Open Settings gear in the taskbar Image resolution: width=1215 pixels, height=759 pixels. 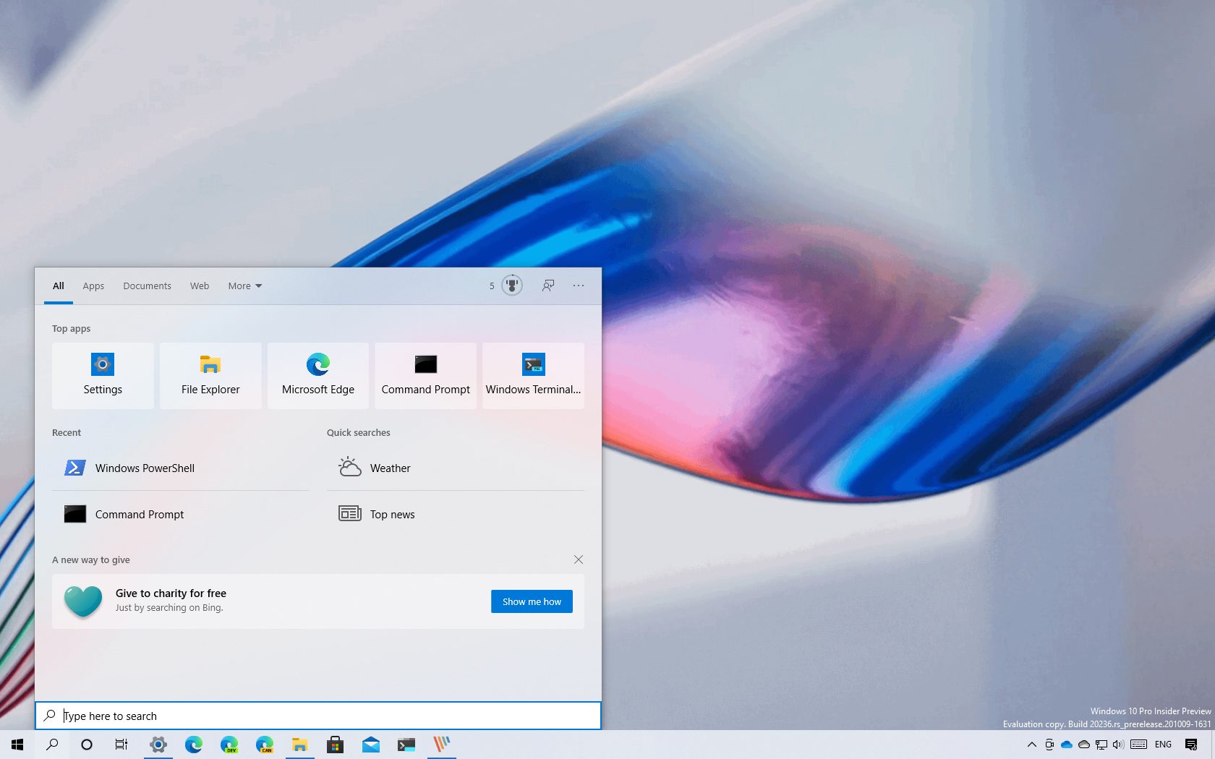[x=158, y=745]
